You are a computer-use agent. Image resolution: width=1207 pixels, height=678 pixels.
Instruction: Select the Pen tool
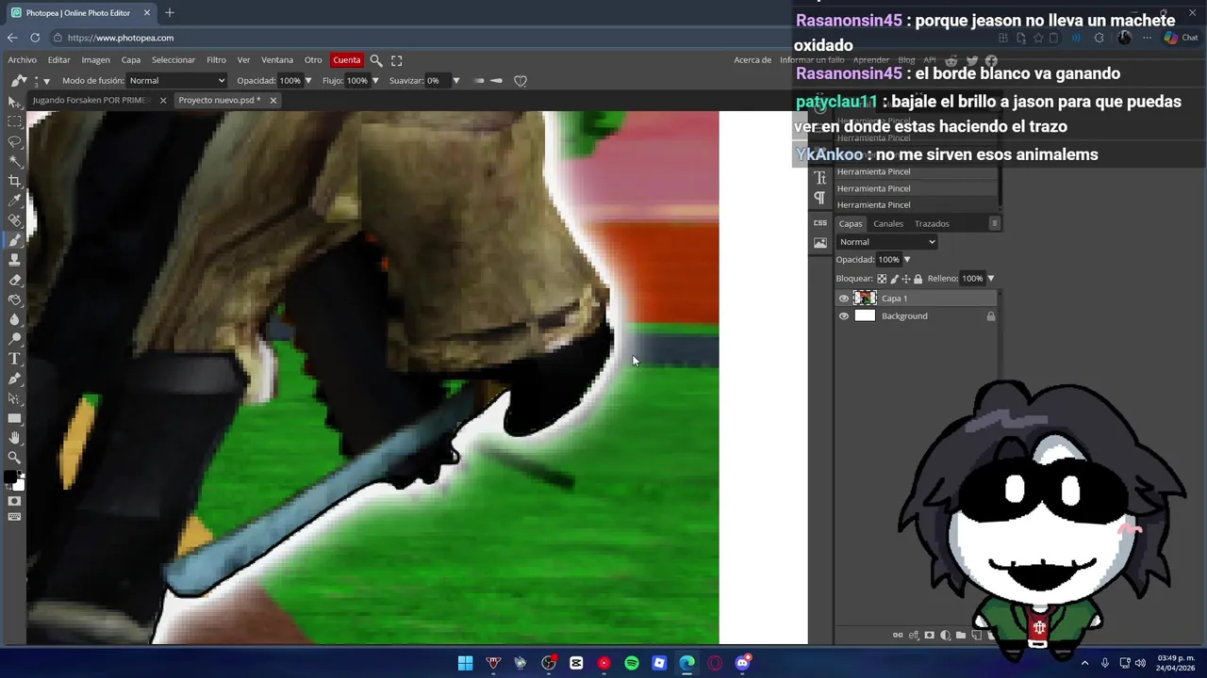(14, 379)
